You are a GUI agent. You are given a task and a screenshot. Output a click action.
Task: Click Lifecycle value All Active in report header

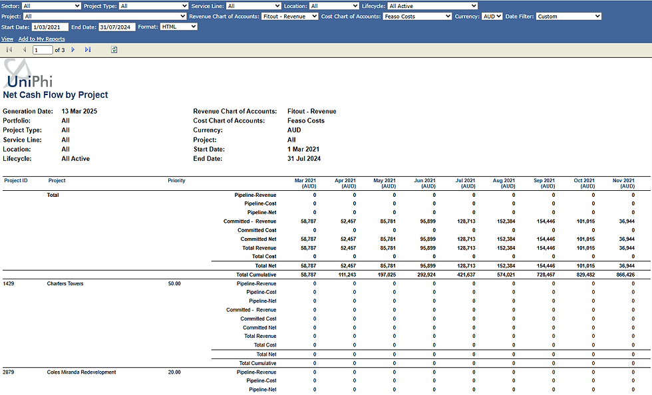click(x=76, y=159)
